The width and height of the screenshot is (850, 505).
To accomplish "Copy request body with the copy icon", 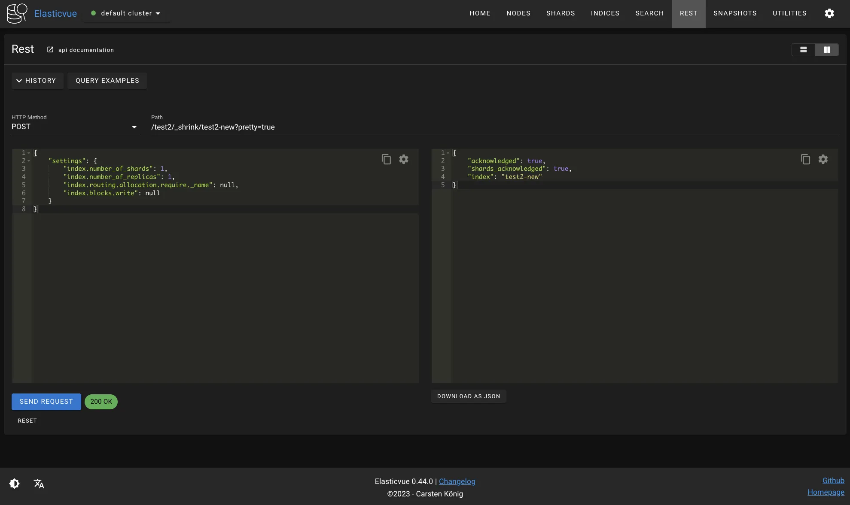I will tap(386, 160).
